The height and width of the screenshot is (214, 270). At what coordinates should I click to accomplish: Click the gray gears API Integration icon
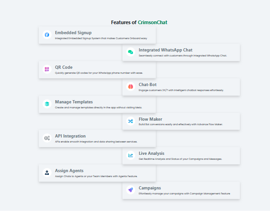[47, 138]
